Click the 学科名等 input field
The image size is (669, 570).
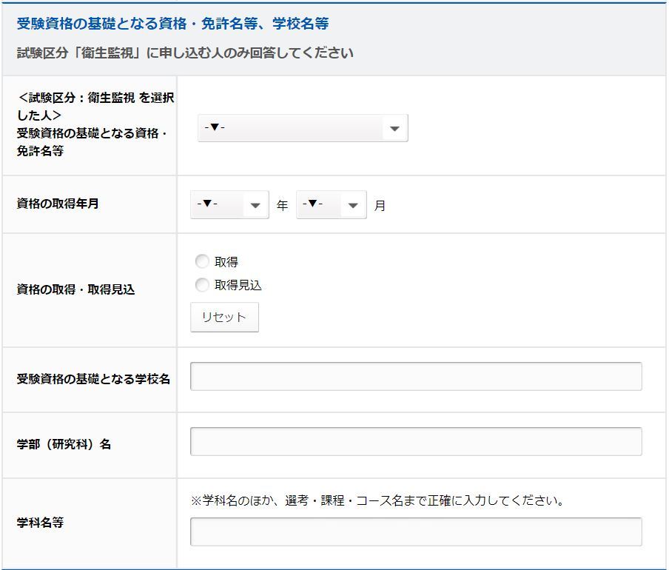[416, 532]
